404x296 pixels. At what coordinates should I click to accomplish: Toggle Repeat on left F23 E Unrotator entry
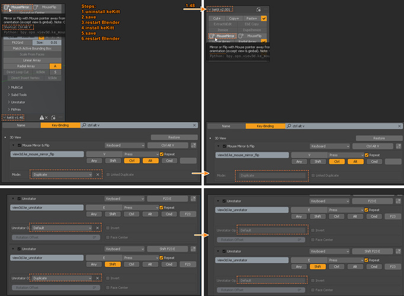pos(162,207)
